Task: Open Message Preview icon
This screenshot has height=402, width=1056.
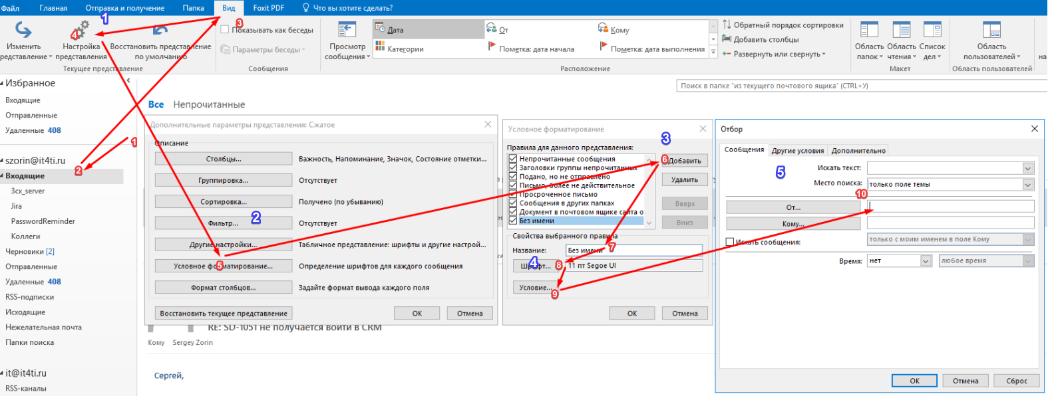Action: point(347,31)
